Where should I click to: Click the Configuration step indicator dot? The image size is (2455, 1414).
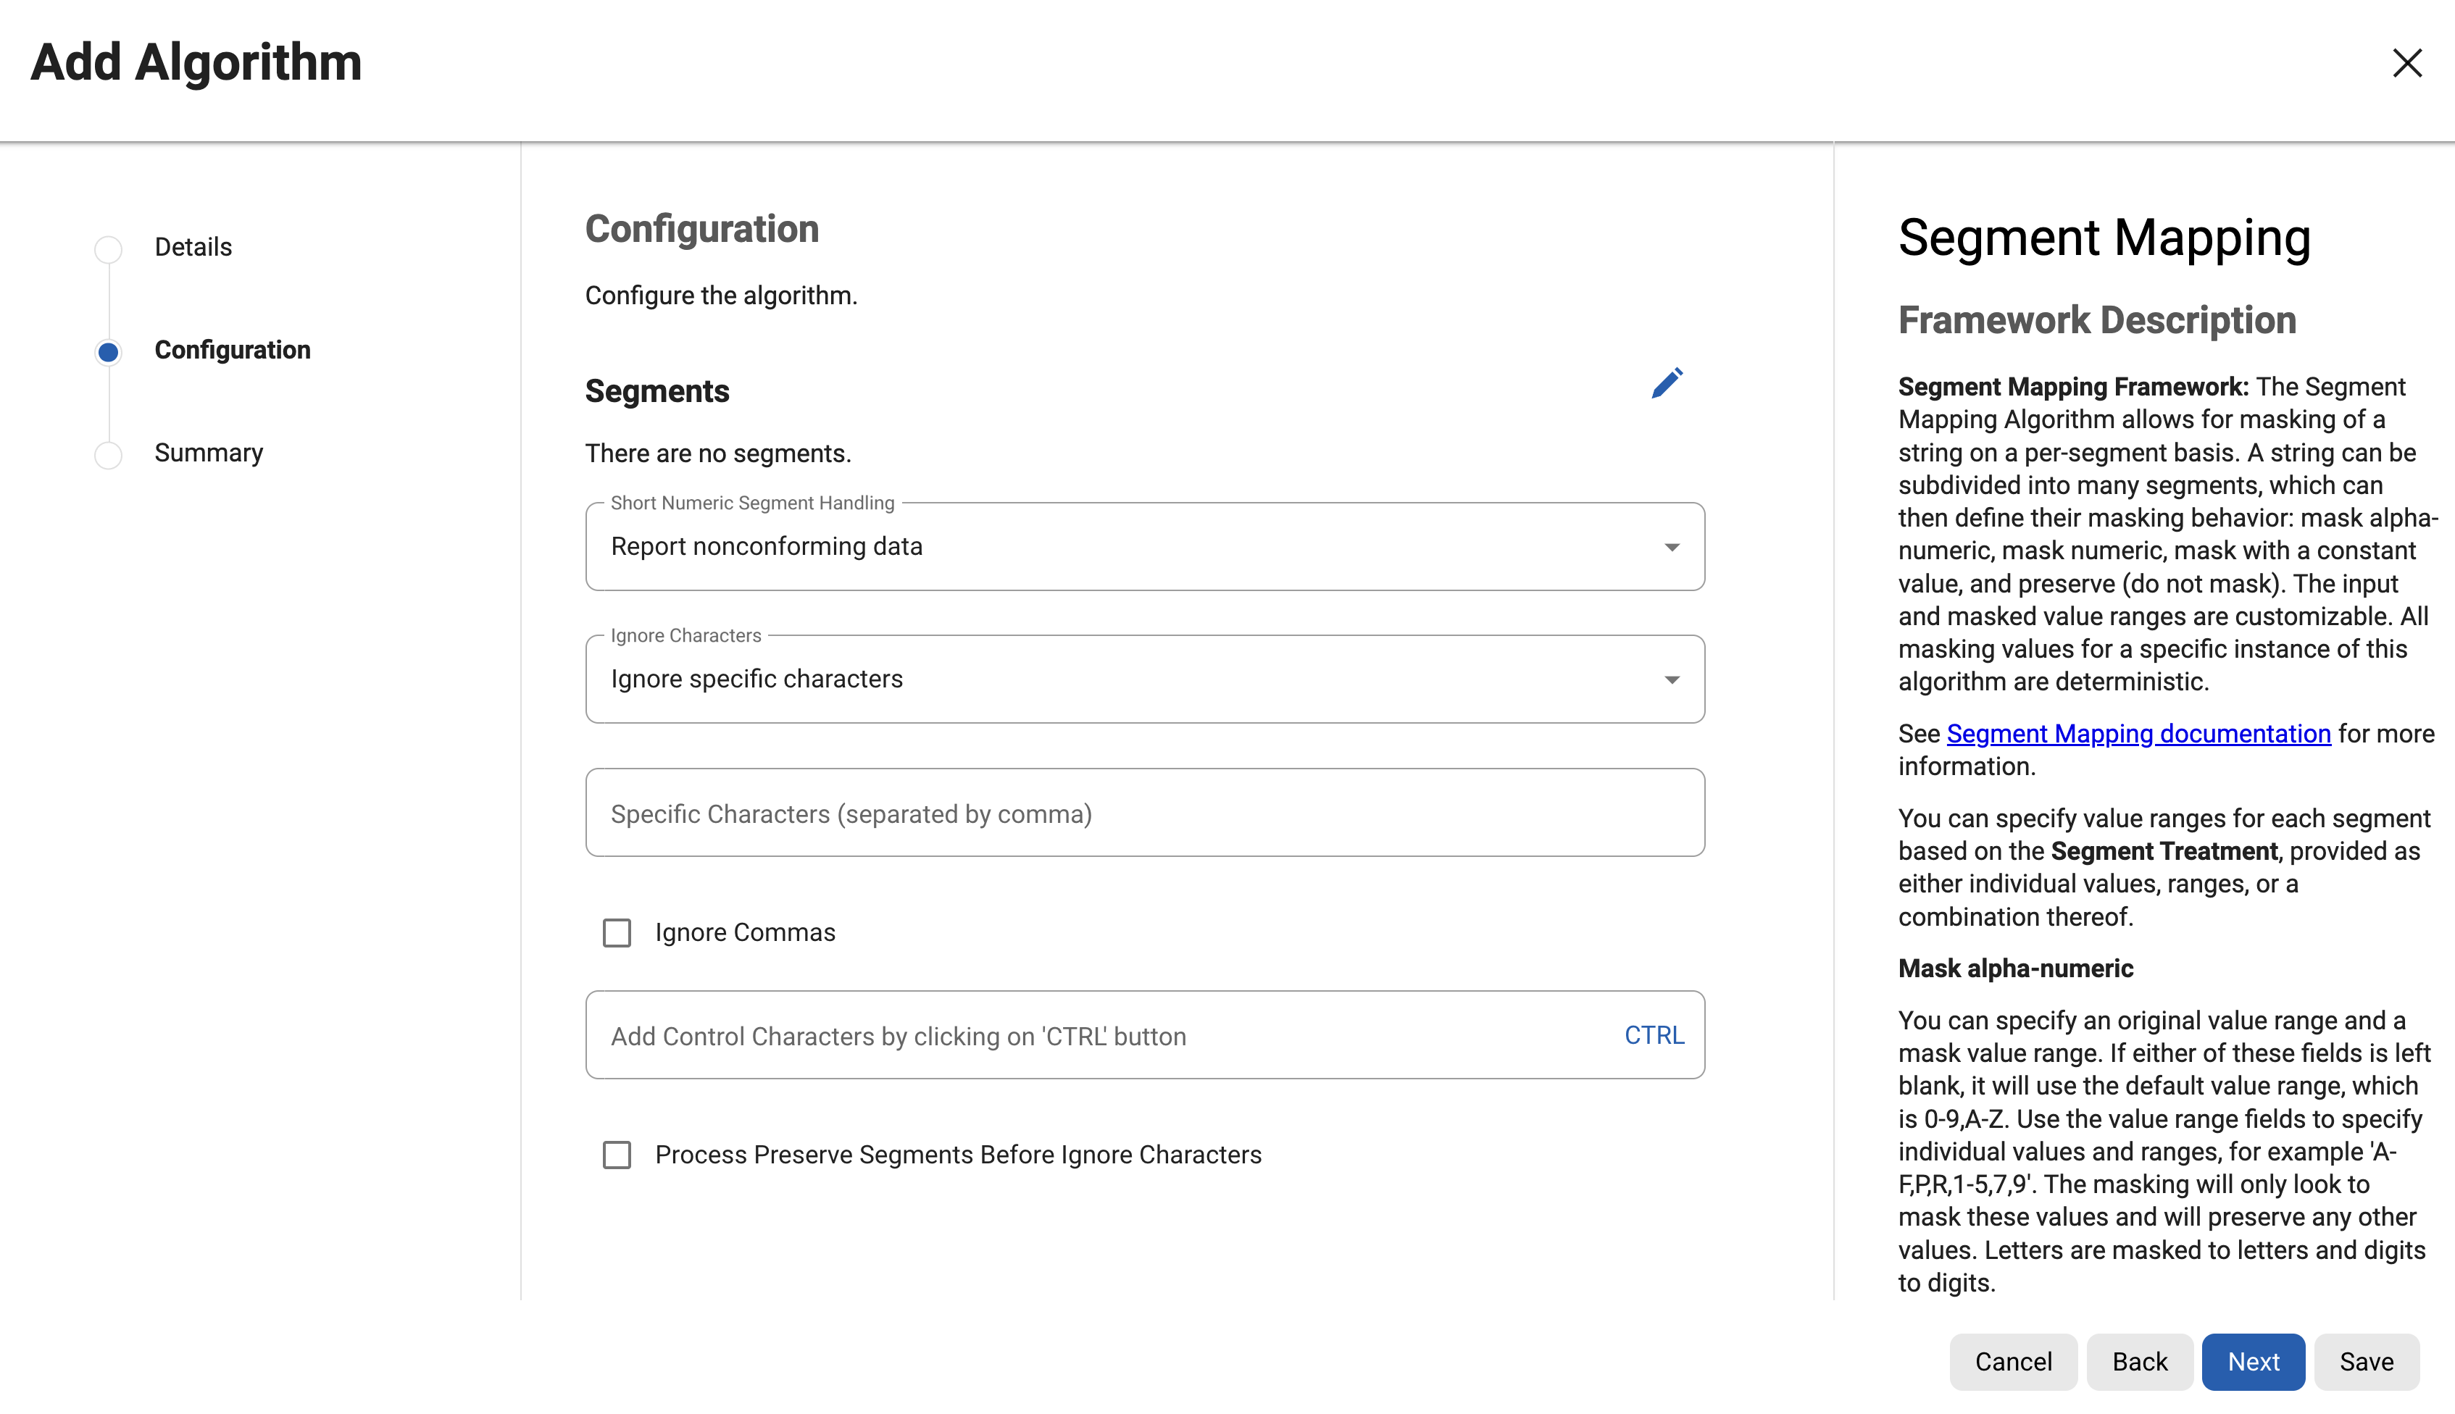point(109,351)
